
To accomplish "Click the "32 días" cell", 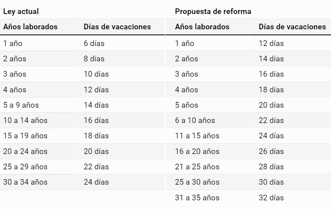I will click(271, 198).
